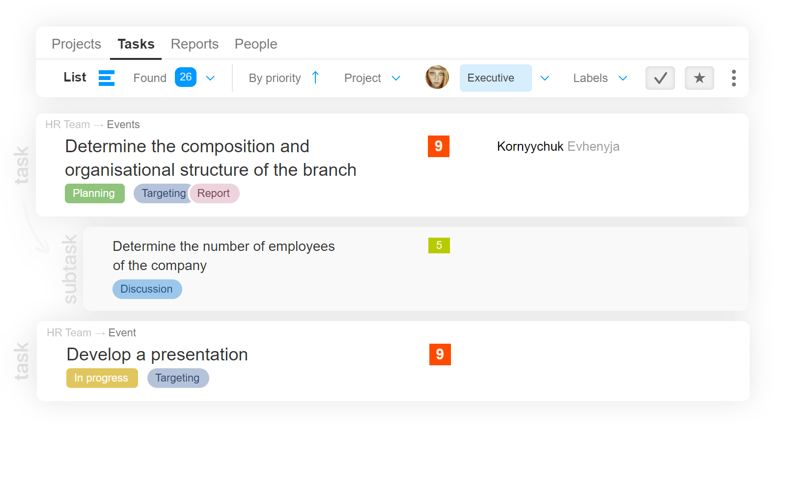Screen dimensions: 786x491
Task: Select the List view icon
Action: [x=106, y=78]
